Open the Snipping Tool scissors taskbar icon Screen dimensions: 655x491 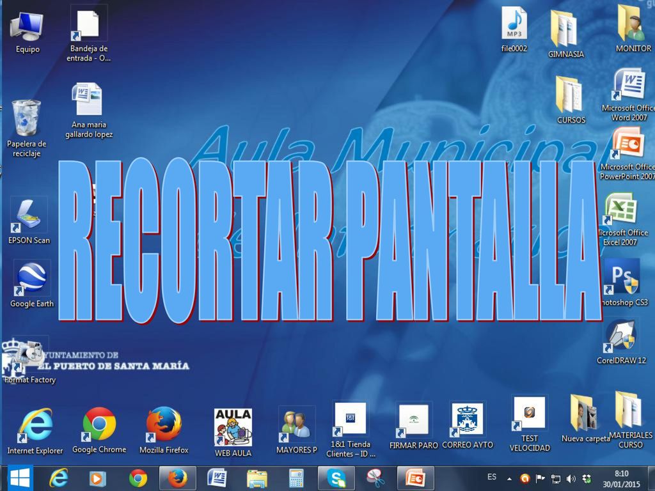[375, 478]
